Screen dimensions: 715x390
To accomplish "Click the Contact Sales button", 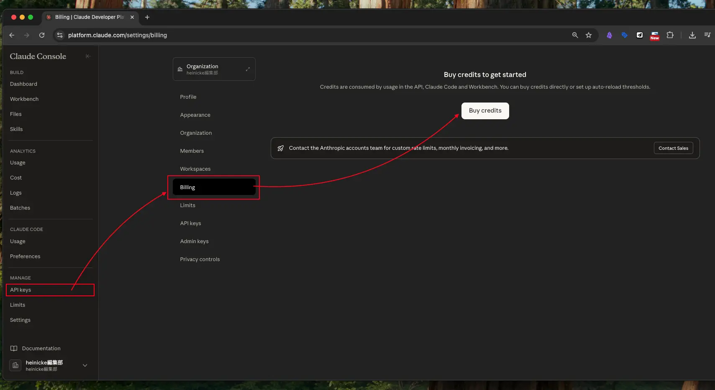I will click(x=673, y=148).
